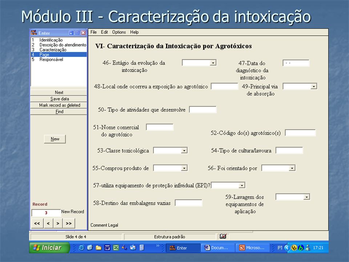Click the Epi Info icon in Enter title bar
Screen dimensions: 349x262
[x=34, y=33]
